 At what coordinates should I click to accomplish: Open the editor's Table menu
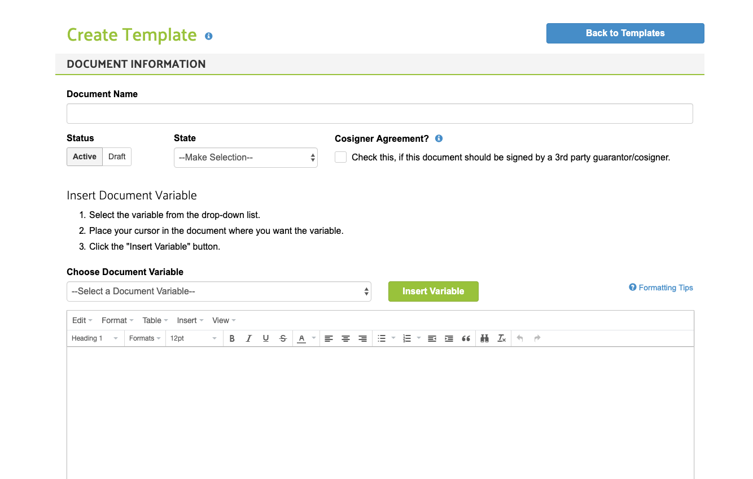(x=155, y=320)
